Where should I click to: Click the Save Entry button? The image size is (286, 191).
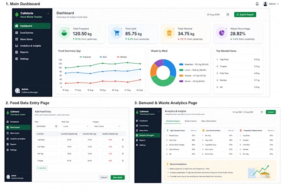(x=118, y=177)
